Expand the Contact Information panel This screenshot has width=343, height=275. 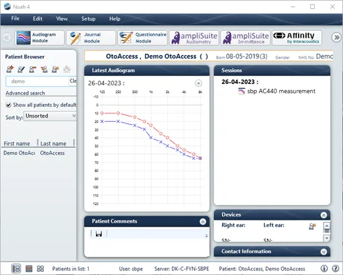[324, 251]
